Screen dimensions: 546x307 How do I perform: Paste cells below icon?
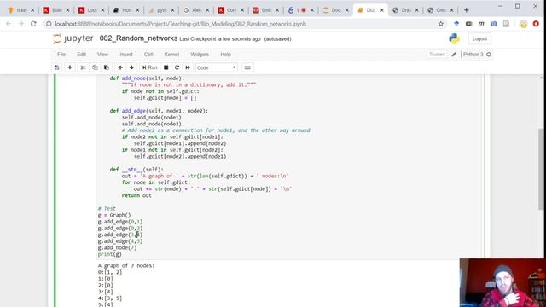tap(107, 67)
